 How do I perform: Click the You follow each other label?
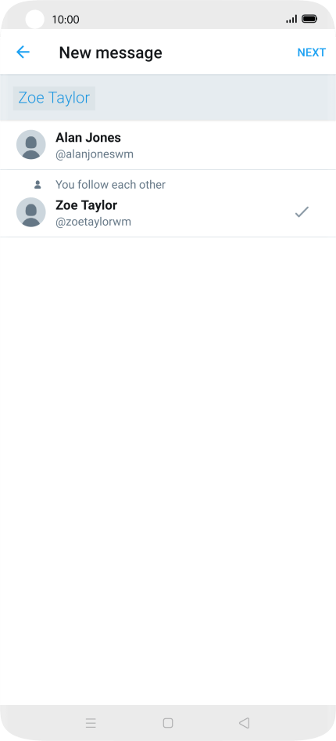point(111,184)
